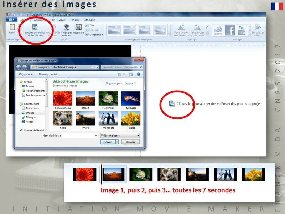Open the Affichage ribbon tab
Viewport: 285px width, 214px height.
[x=89, y=20]
